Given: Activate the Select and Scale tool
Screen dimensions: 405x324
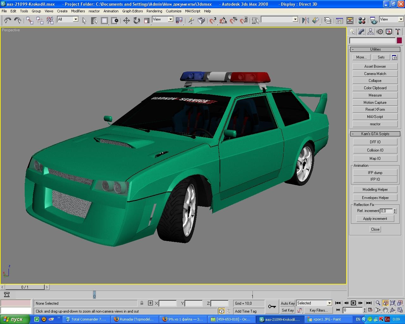Looking at the screenshot, I should click(x=147, y=21).
